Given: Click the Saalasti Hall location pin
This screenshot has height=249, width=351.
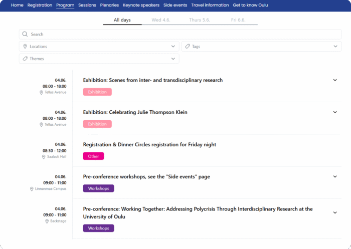Looking at the screenshot, I should (44, 156).
